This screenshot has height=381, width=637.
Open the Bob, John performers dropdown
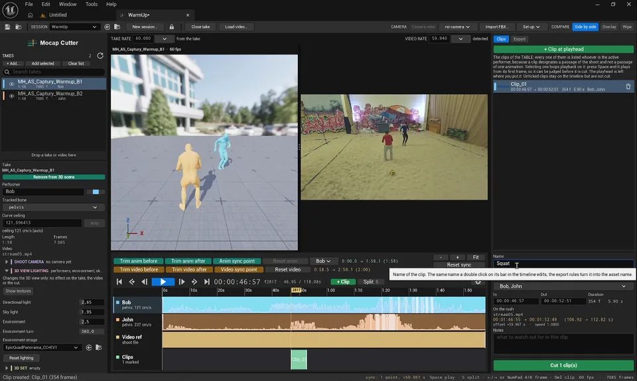(x=563, y=286)
